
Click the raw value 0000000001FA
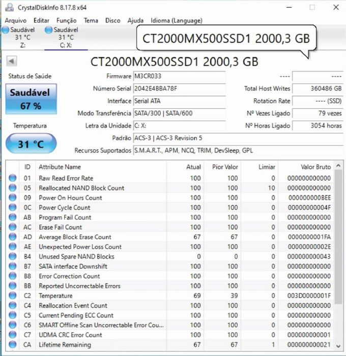(309, 237)
